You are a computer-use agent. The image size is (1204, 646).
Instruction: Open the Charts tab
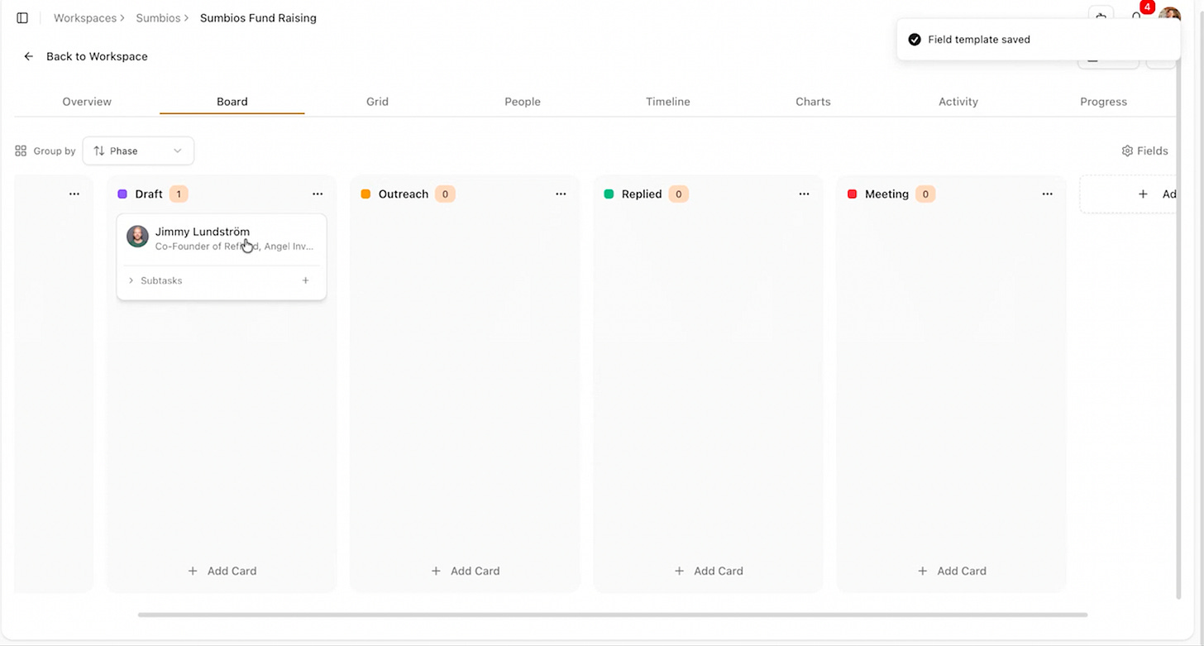click(x=813, y=102)
